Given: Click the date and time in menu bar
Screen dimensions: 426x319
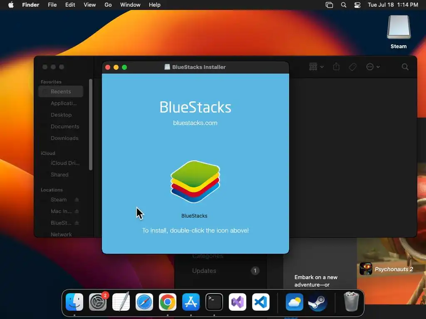Looking at the screenshot, I should pyautogui.click(x=393, y=5).
